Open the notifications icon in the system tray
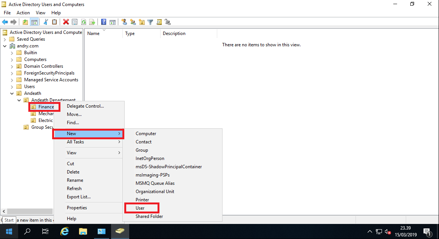 point(427,231)
